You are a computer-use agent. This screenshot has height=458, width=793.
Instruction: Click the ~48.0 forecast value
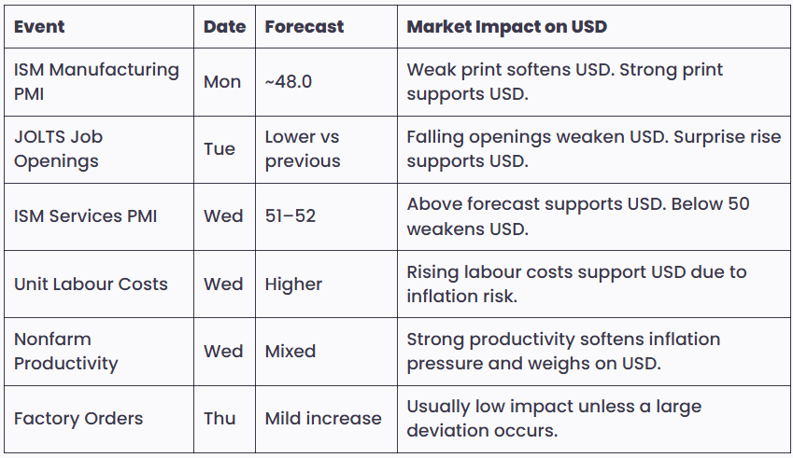(x=289, y=82)
